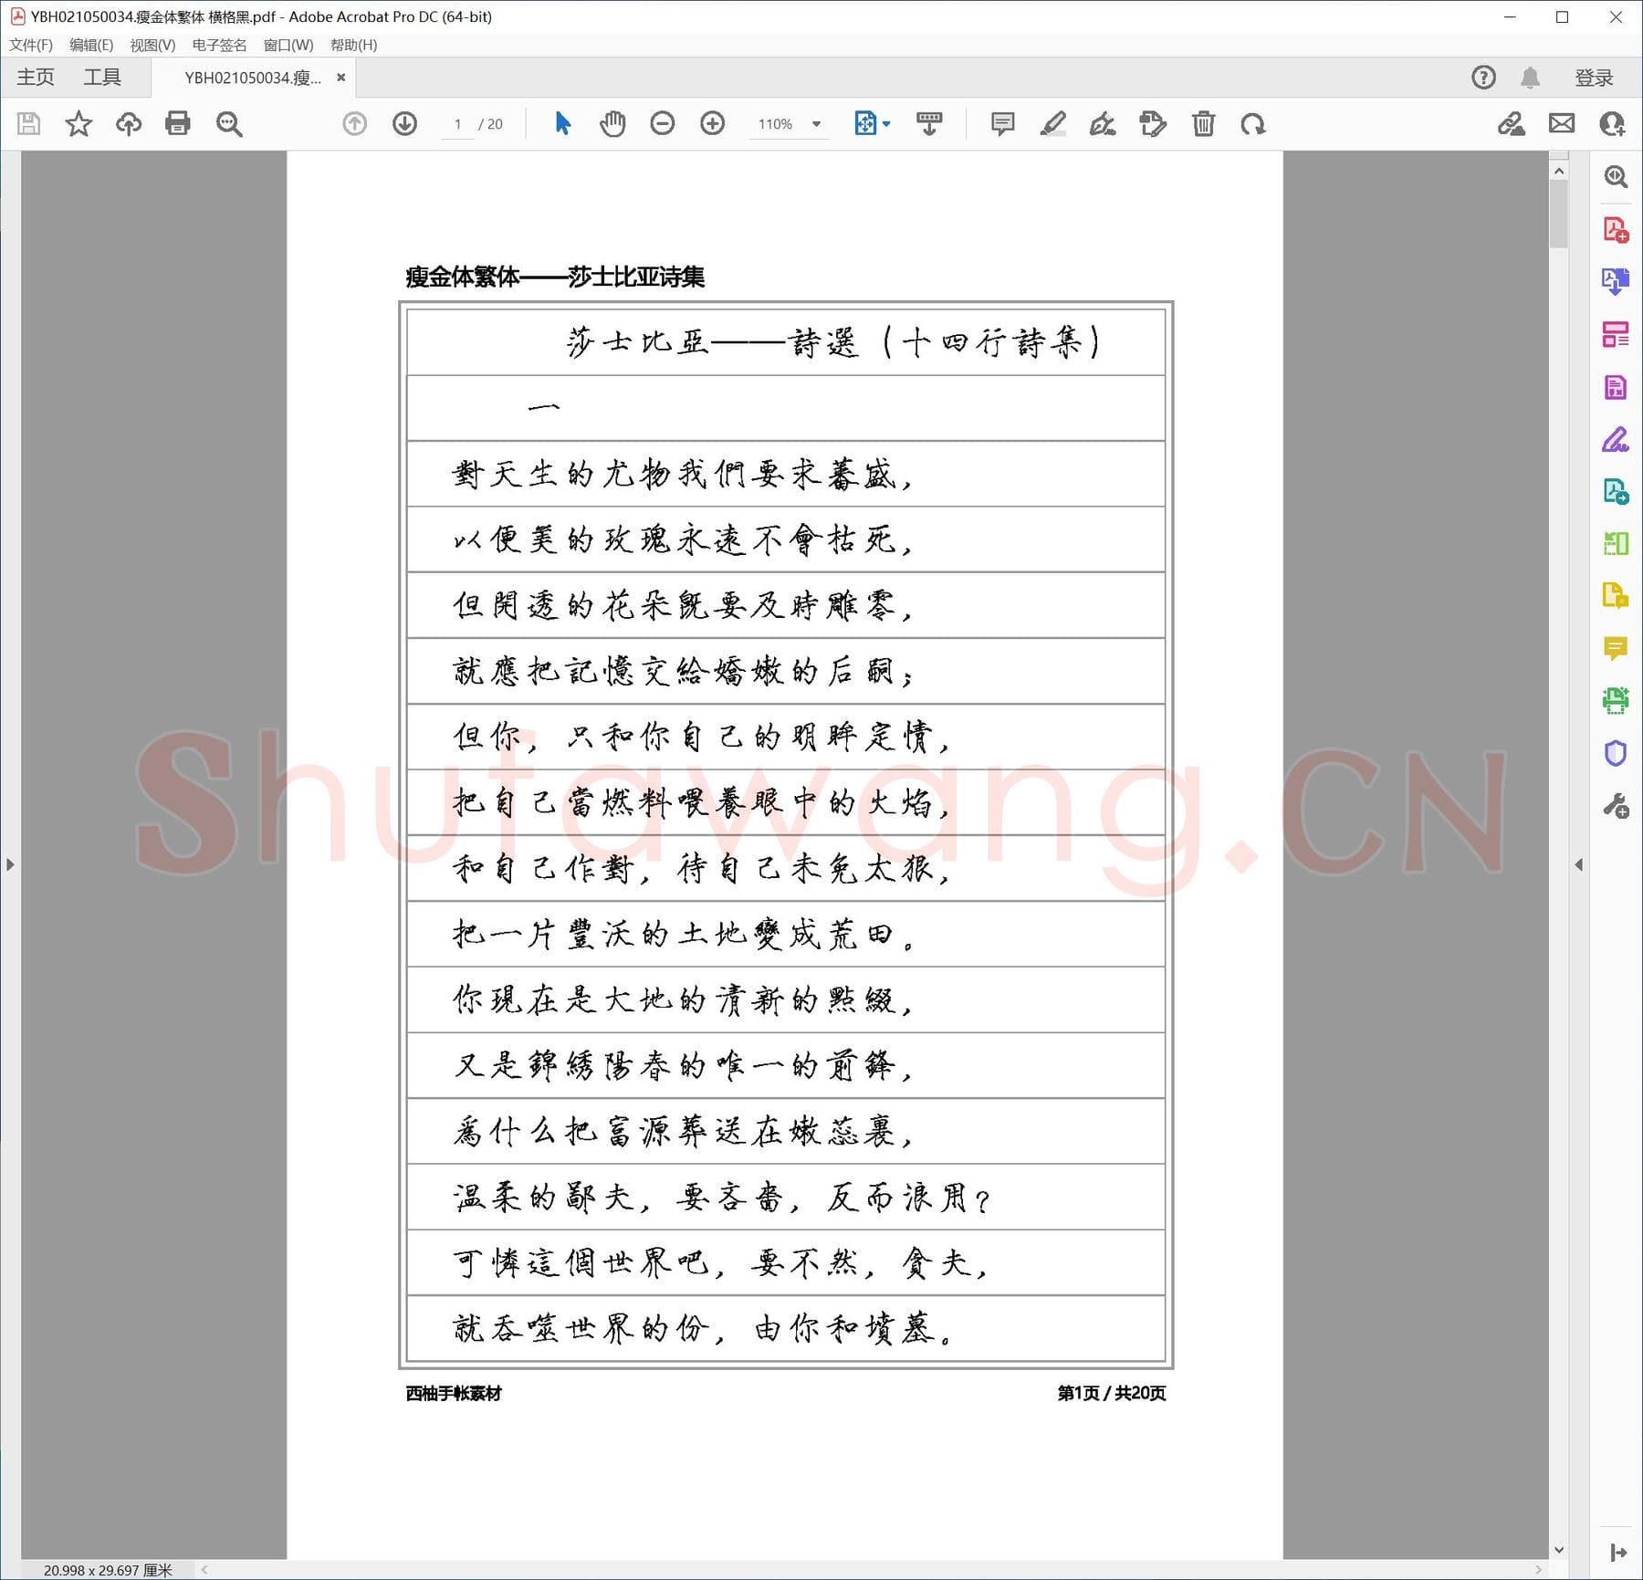Open the More Tools wrench icon
This screenshot has width=1643, height=1580.
point(1616,806)
